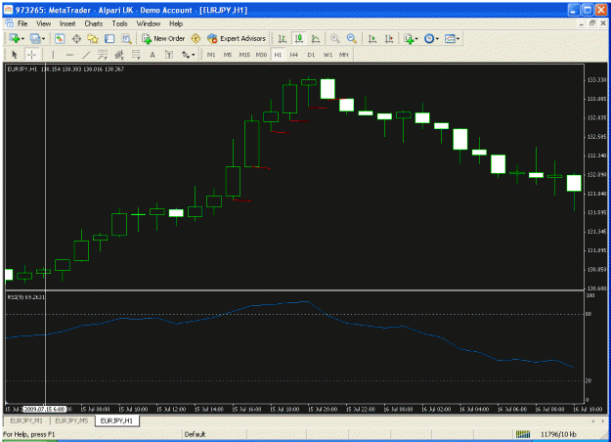611x442 pixels.
Task: Select the Cursor arrow tool
Action: point(15,55)
